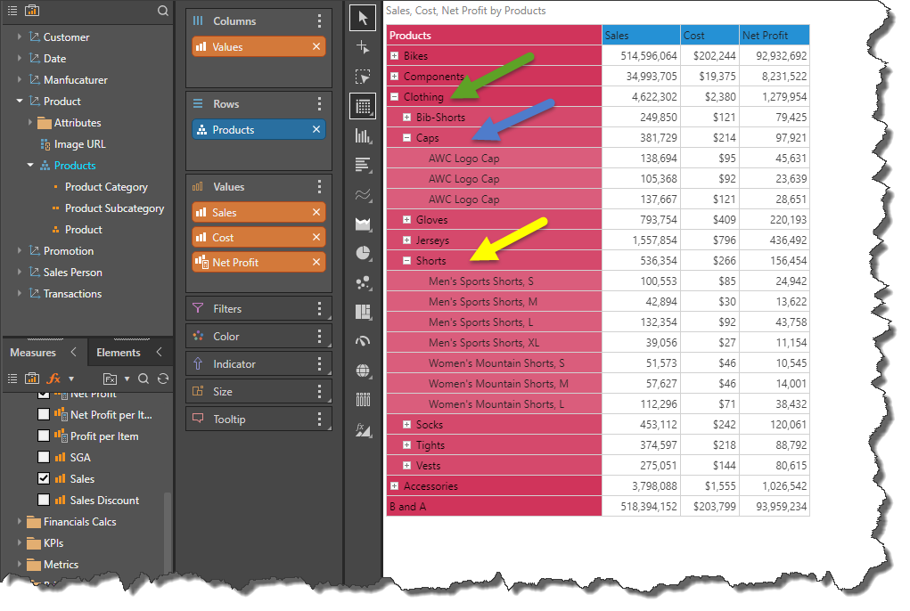This screenshot has height=611, width=910.
Task: Collapse the Caps subcategory row
Action: pos(406,138)
